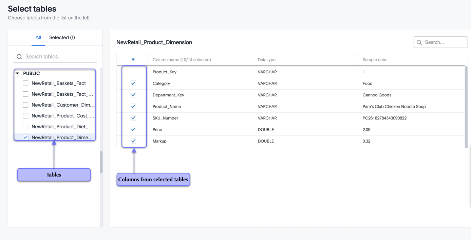Viewport: 471px width, 240px height.
Task: Enable the NewRetail_Product_Diet table checkbox
Action: pos(25,126)
